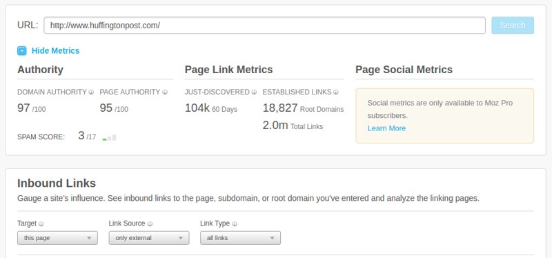
Task: Click the Link Source info icon
Action: pyautogui.click(x=150, y=224)
